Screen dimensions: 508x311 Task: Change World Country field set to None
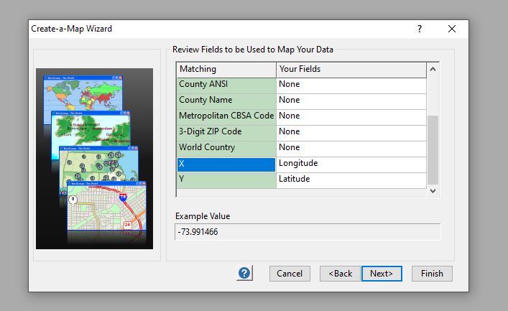pyautogui.click(x=351, y=148)
